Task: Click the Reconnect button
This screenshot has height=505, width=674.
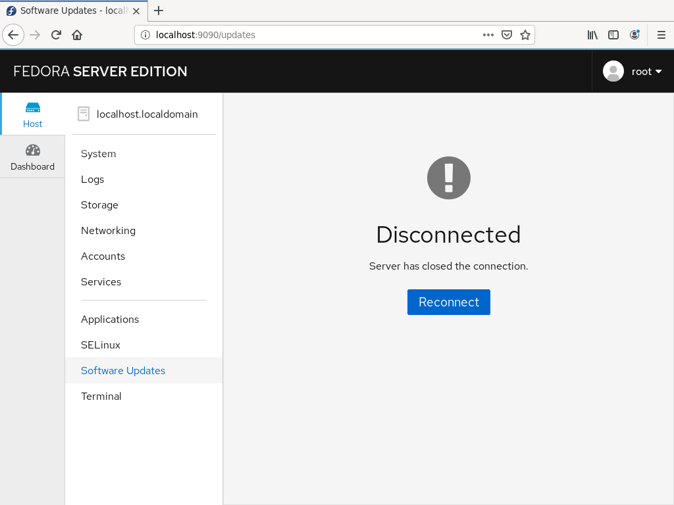Action: pos(449,302)
